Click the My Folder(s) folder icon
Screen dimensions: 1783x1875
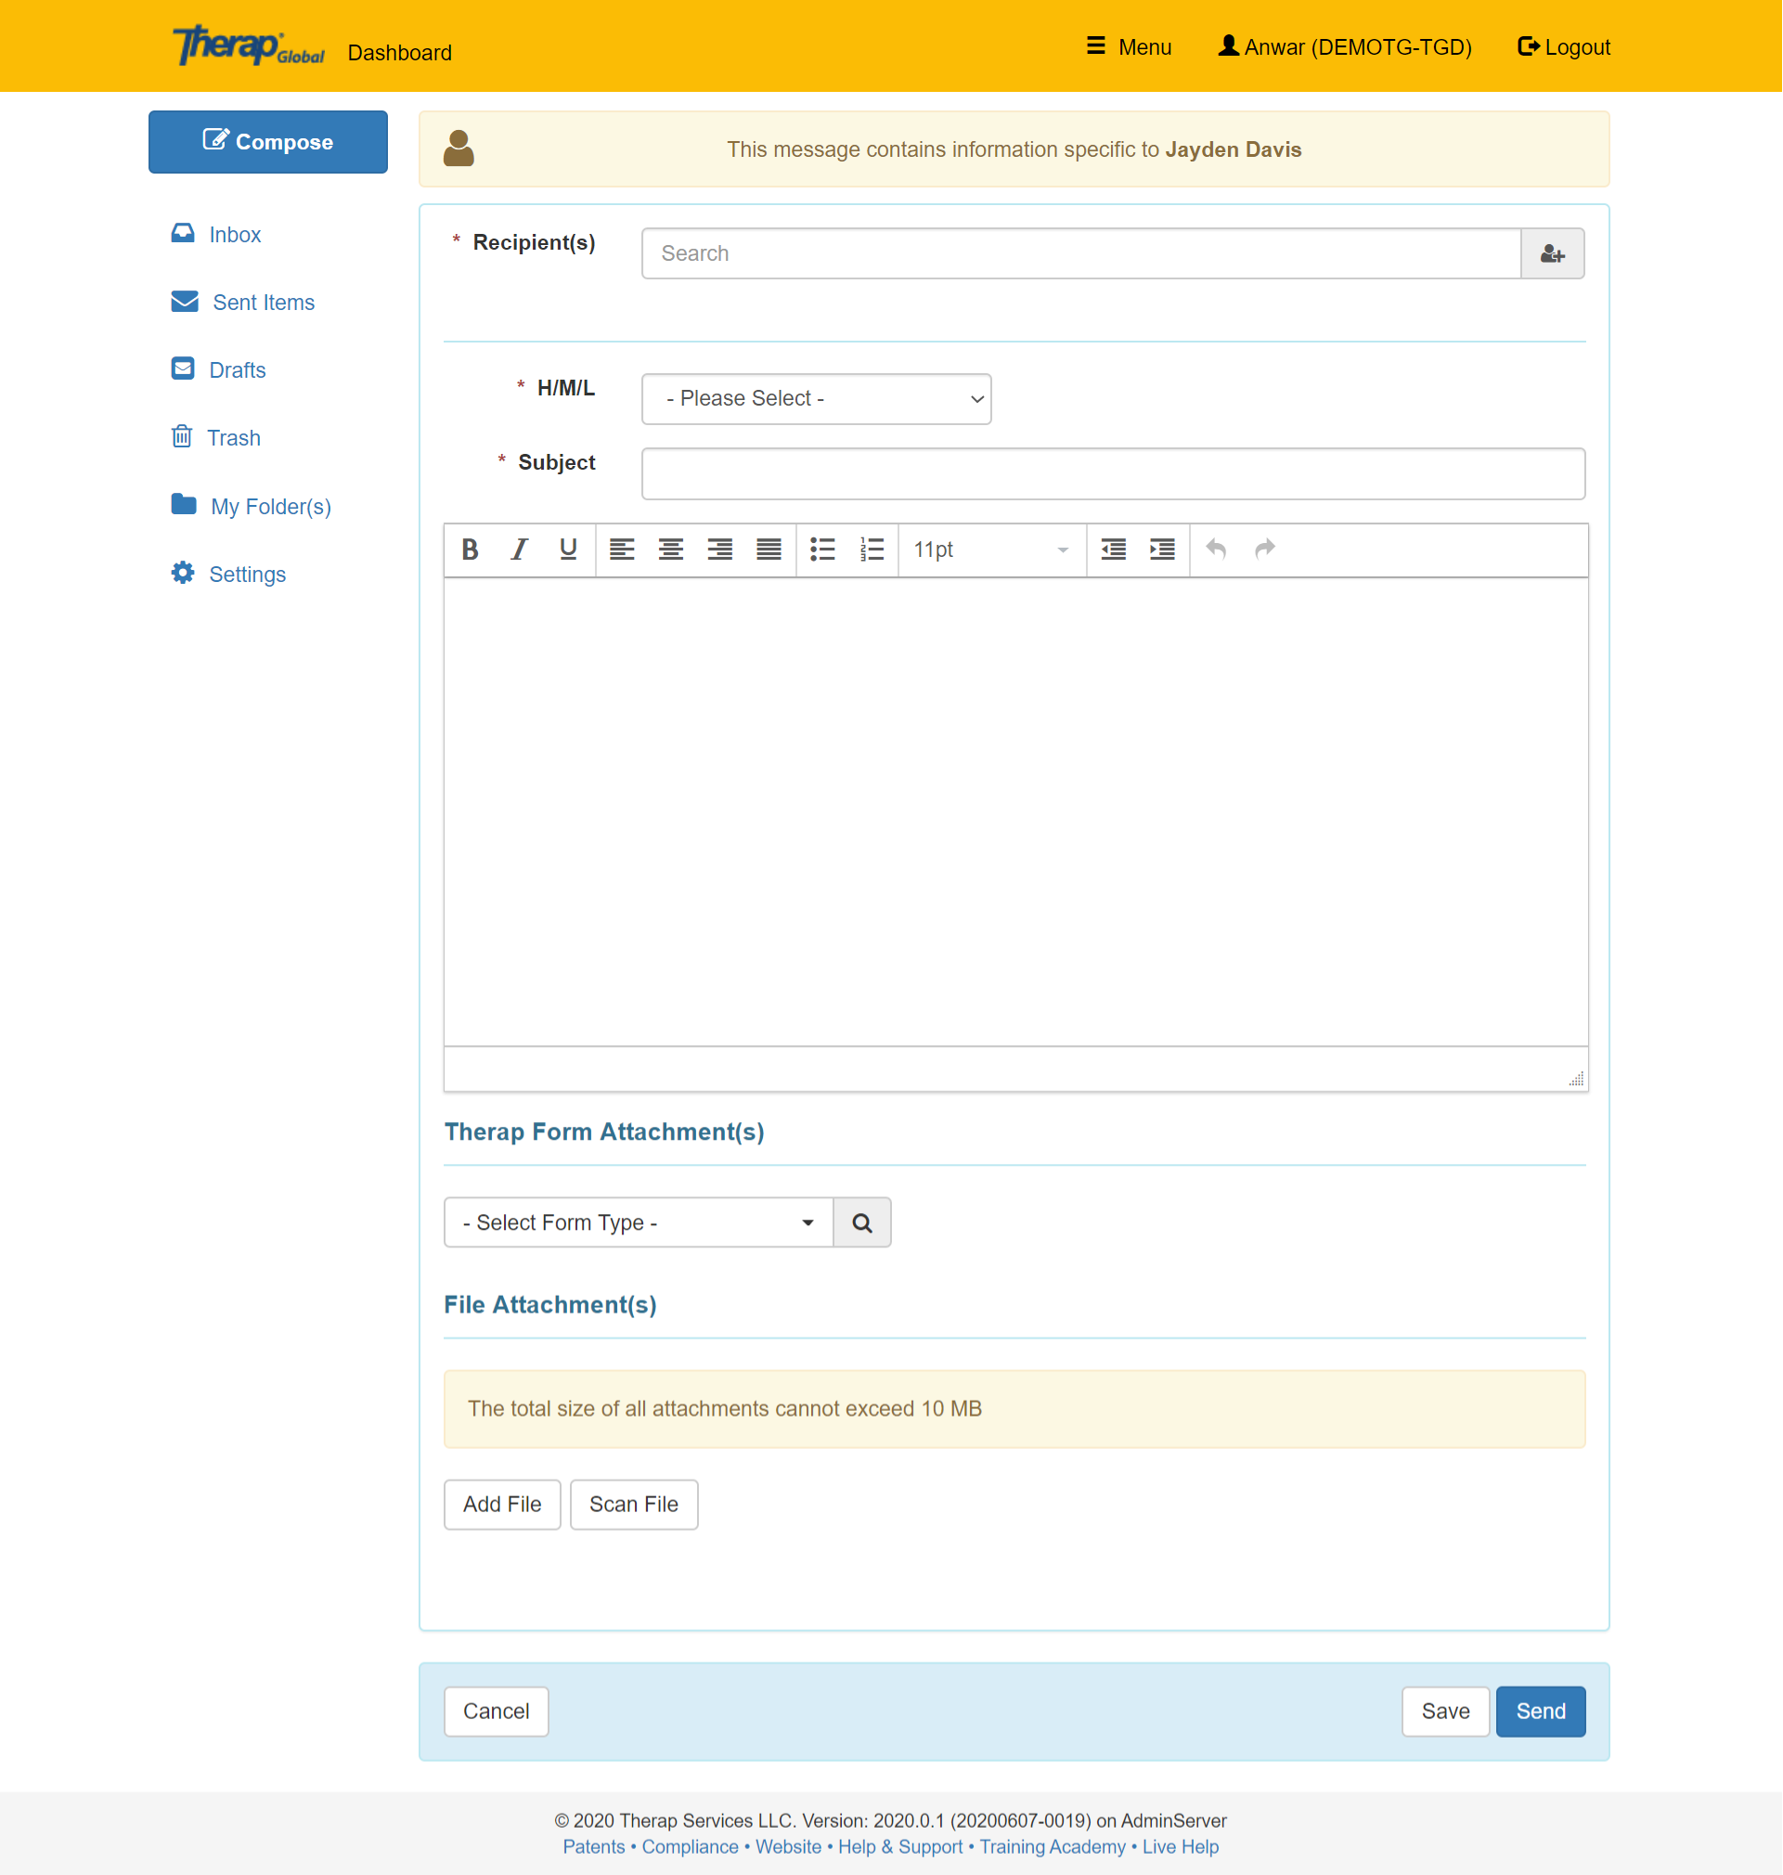(184, 505)
